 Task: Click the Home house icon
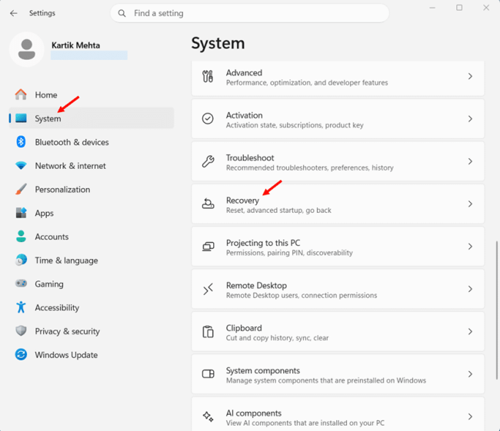[21, 94]
